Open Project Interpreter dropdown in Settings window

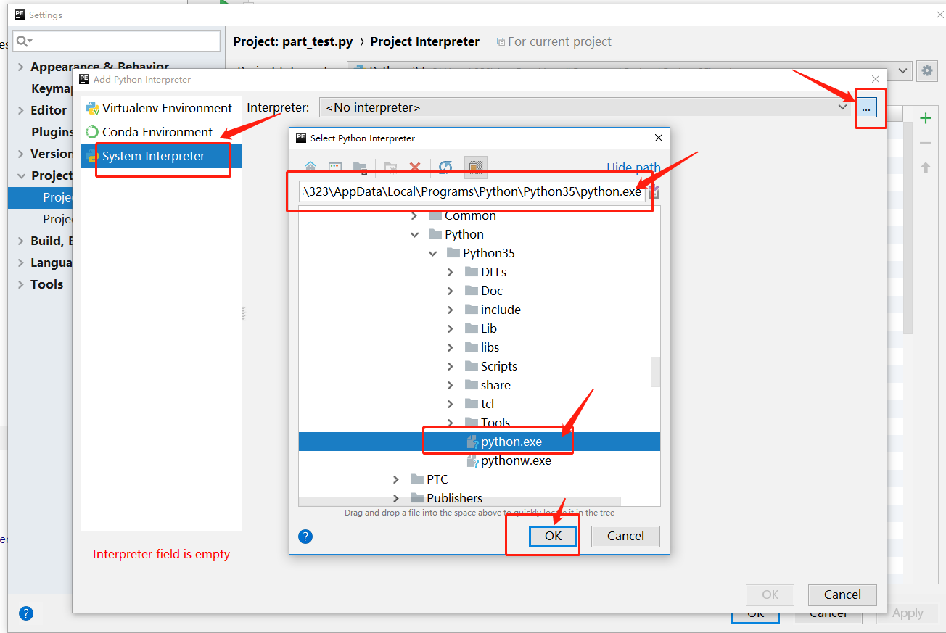(903, 70)
